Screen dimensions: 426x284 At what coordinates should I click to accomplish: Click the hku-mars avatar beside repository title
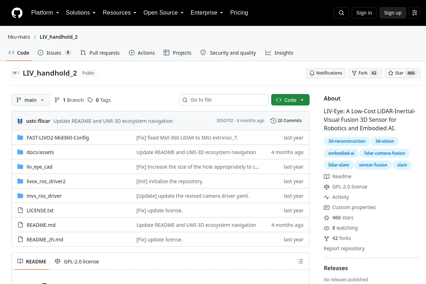(x=16, y=73)
